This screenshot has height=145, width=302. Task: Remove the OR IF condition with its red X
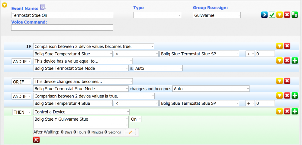click(x=287, y=81)
